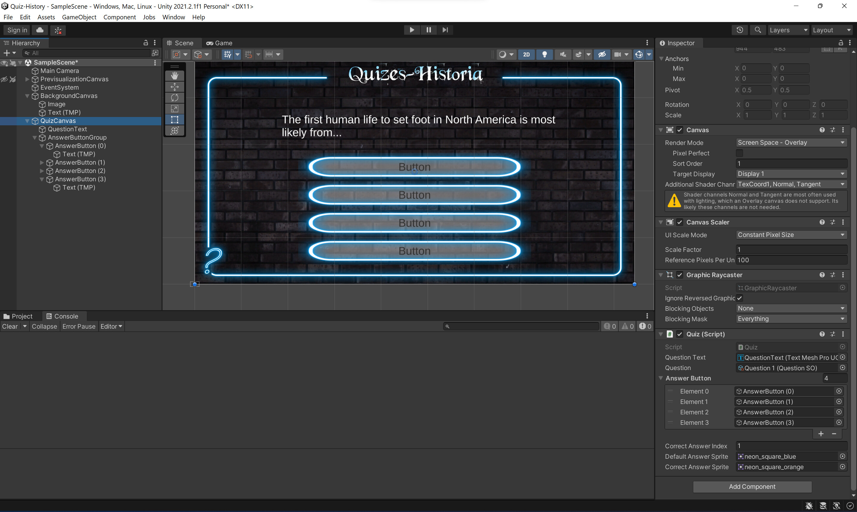This screenshot has height=512, width=857.
Task: Enable Pixel Perfect checkbox
Action: [739, 153]
